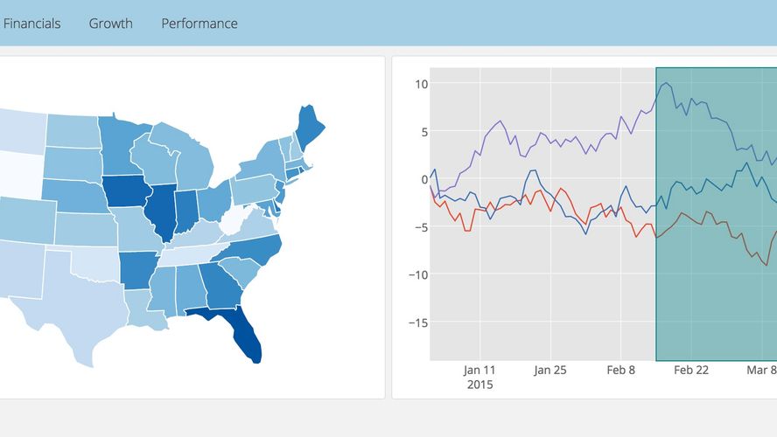Open the Financials tab
The height and width of the screenshot is (437, 777).
click(x=32, y=24)
